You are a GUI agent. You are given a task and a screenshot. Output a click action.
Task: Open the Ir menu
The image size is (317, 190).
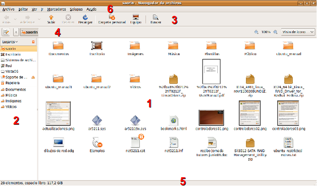[x=42, y=9]
